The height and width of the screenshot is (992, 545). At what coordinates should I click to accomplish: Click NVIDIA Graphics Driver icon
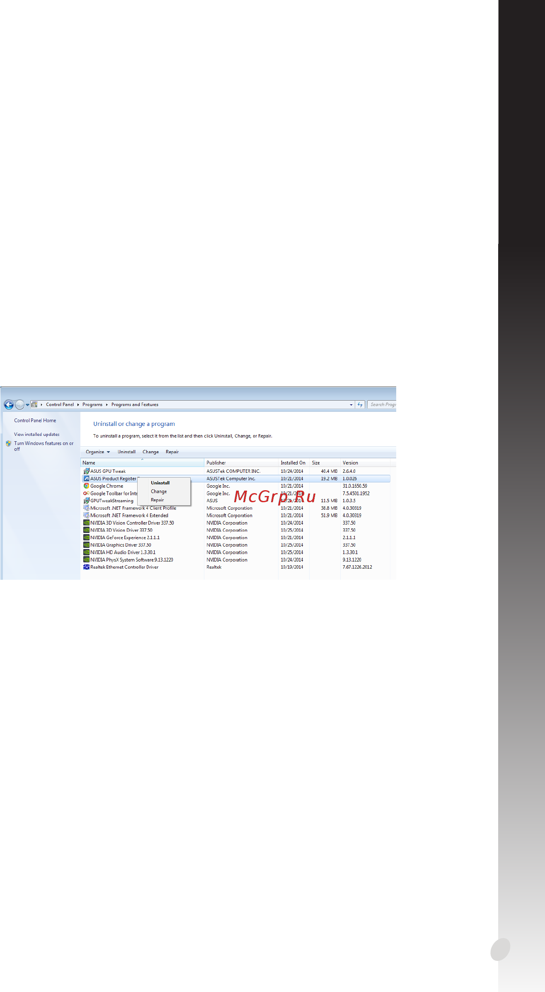tap(86, 545)
